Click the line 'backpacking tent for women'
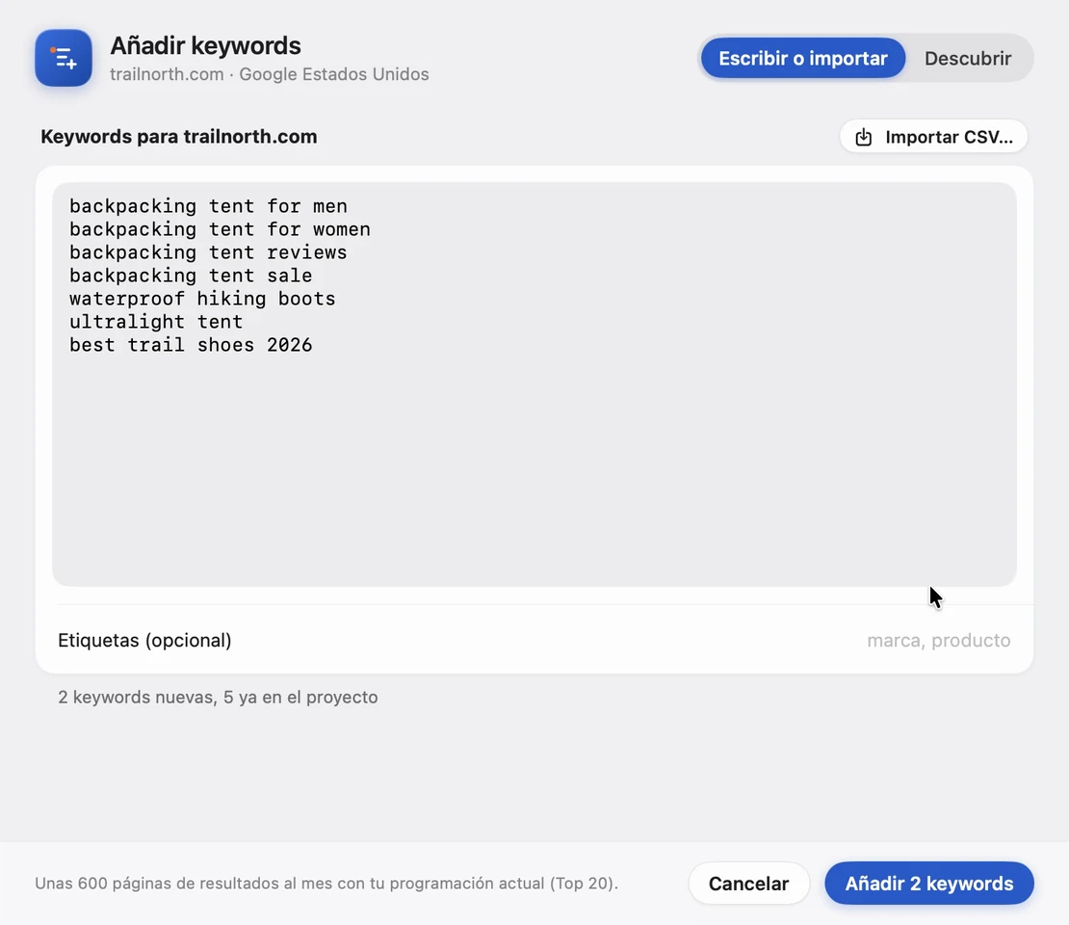Image resolution: width=1069 pixels, height=925 pixels. coord(220,229)
